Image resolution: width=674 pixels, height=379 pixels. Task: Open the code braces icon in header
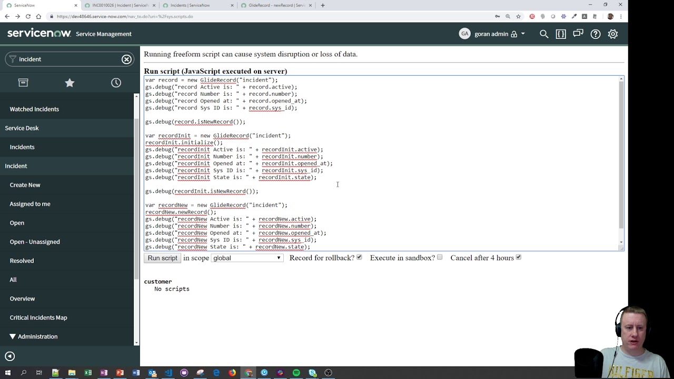561,34
